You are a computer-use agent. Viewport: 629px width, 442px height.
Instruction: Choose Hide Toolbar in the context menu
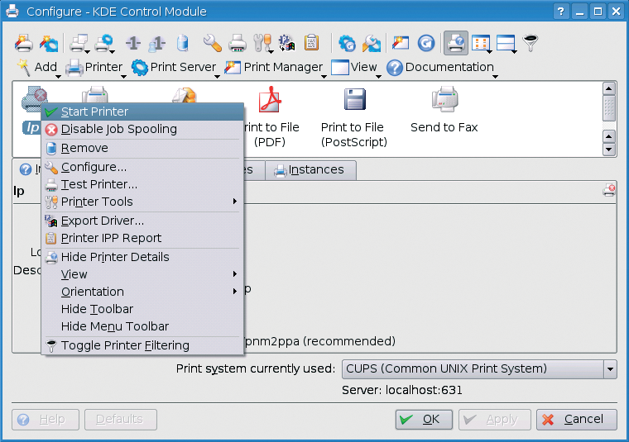tap(142, 309)
